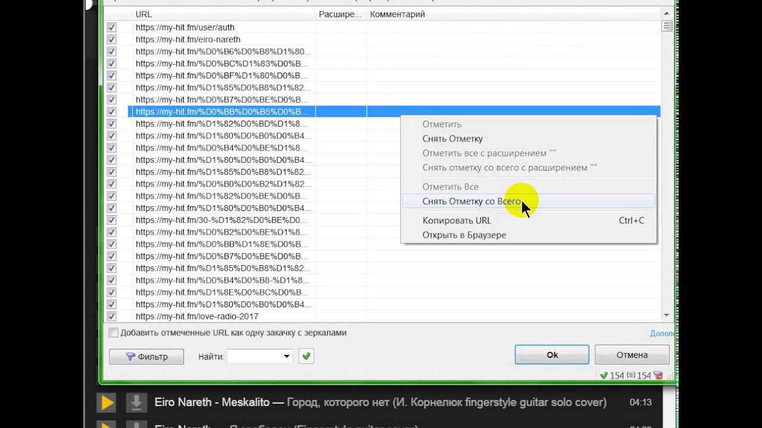
Task: Uncheck the my-hit.fm/user/auth checkbox
Action: point(111,27)
